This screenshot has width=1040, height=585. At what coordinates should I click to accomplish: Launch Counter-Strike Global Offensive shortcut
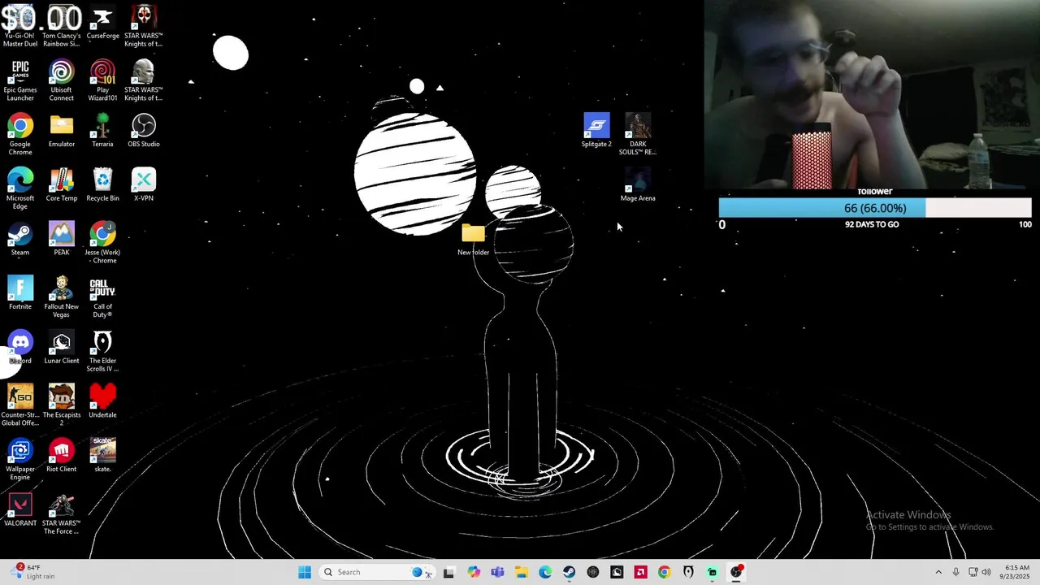point(20,405)
